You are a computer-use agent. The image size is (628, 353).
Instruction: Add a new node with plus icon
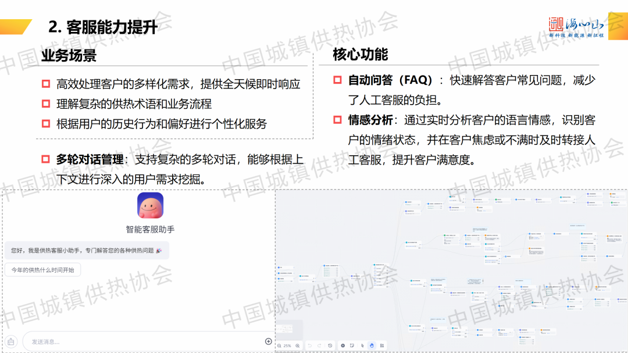coord(343,345)
